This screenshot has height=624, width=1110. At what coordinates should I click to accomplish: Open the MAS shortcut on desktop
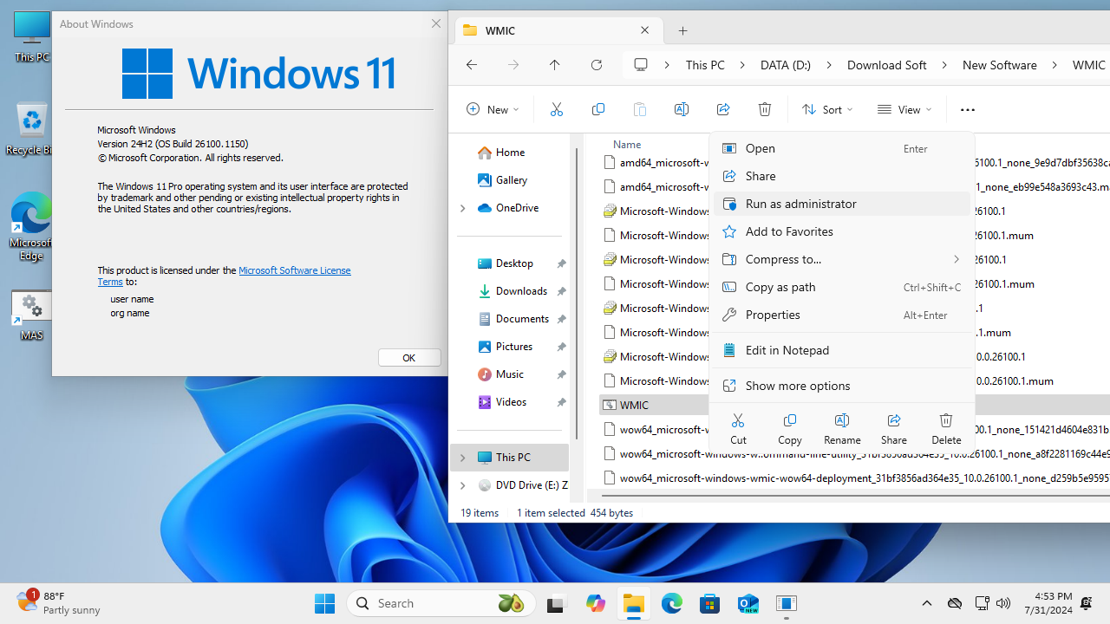tap(31, 315)
